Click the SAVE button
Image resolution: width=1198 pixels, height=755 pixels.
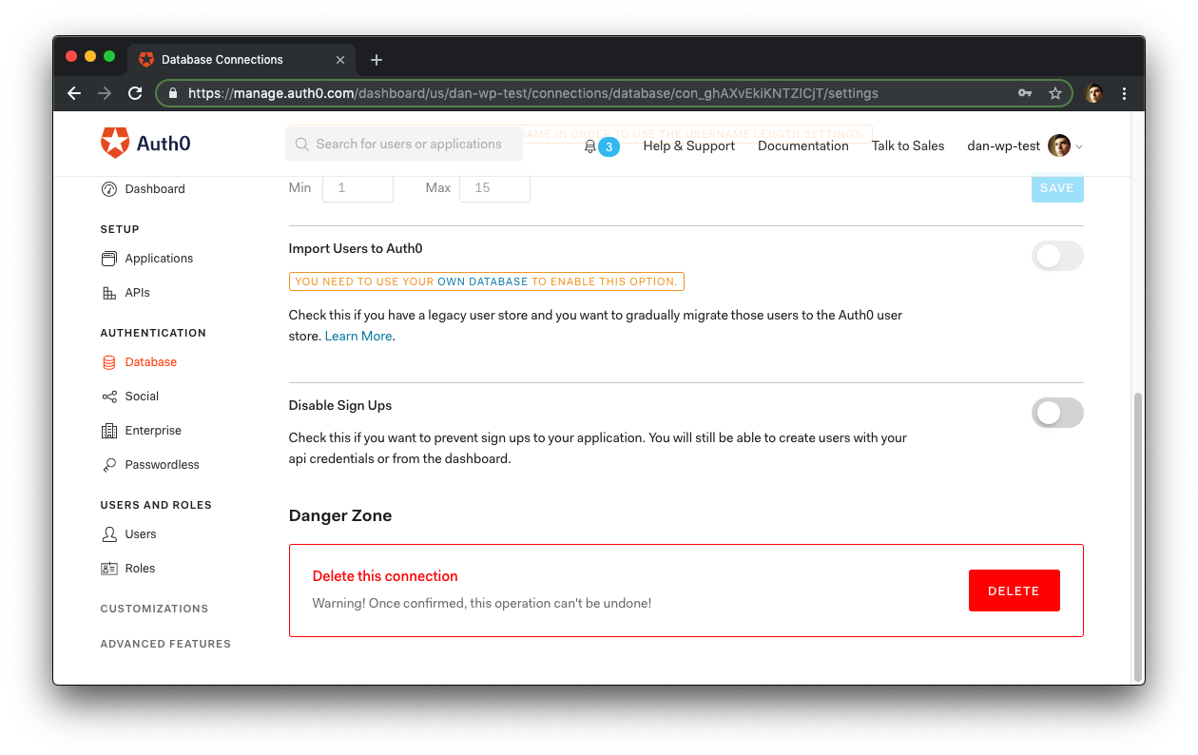coord(1057,188)
